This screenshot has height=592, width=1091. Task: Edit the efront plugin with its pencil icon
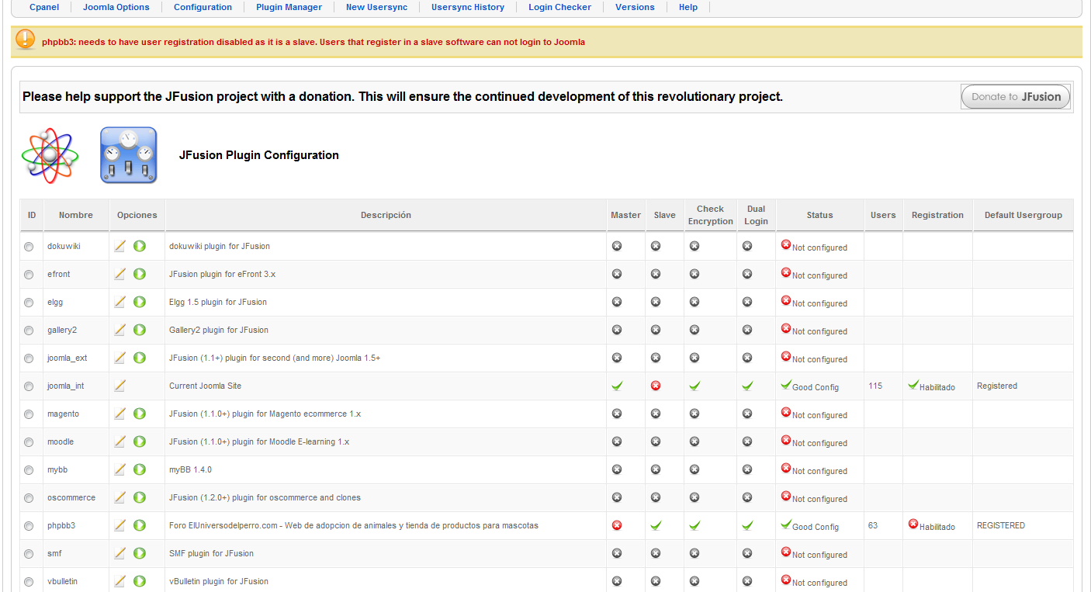119,274
